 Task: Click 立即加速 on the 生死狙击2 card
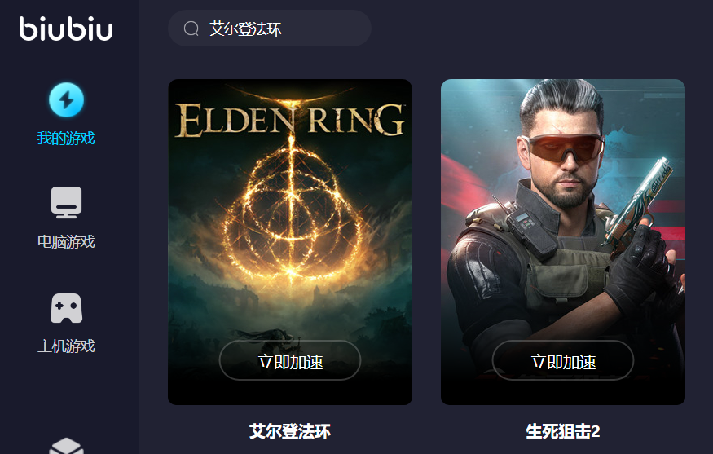(563, 359)
